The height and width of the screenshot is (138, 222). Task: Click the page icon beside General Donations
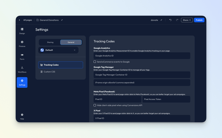37,20
